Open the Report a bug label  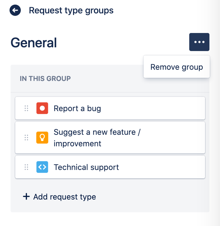pos(77,108)
